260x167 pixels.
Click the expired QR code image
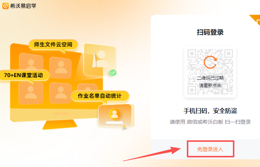210,72
